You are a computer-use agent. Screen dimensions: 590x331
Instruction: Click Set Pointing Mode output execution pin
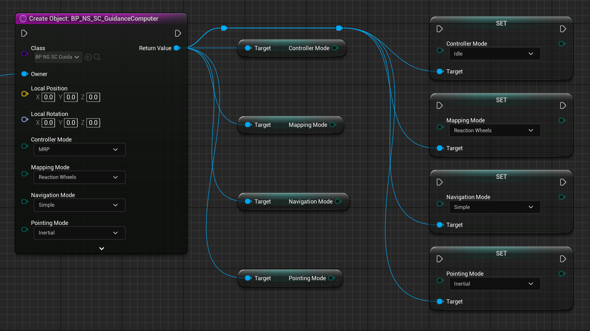pos(563,259)
